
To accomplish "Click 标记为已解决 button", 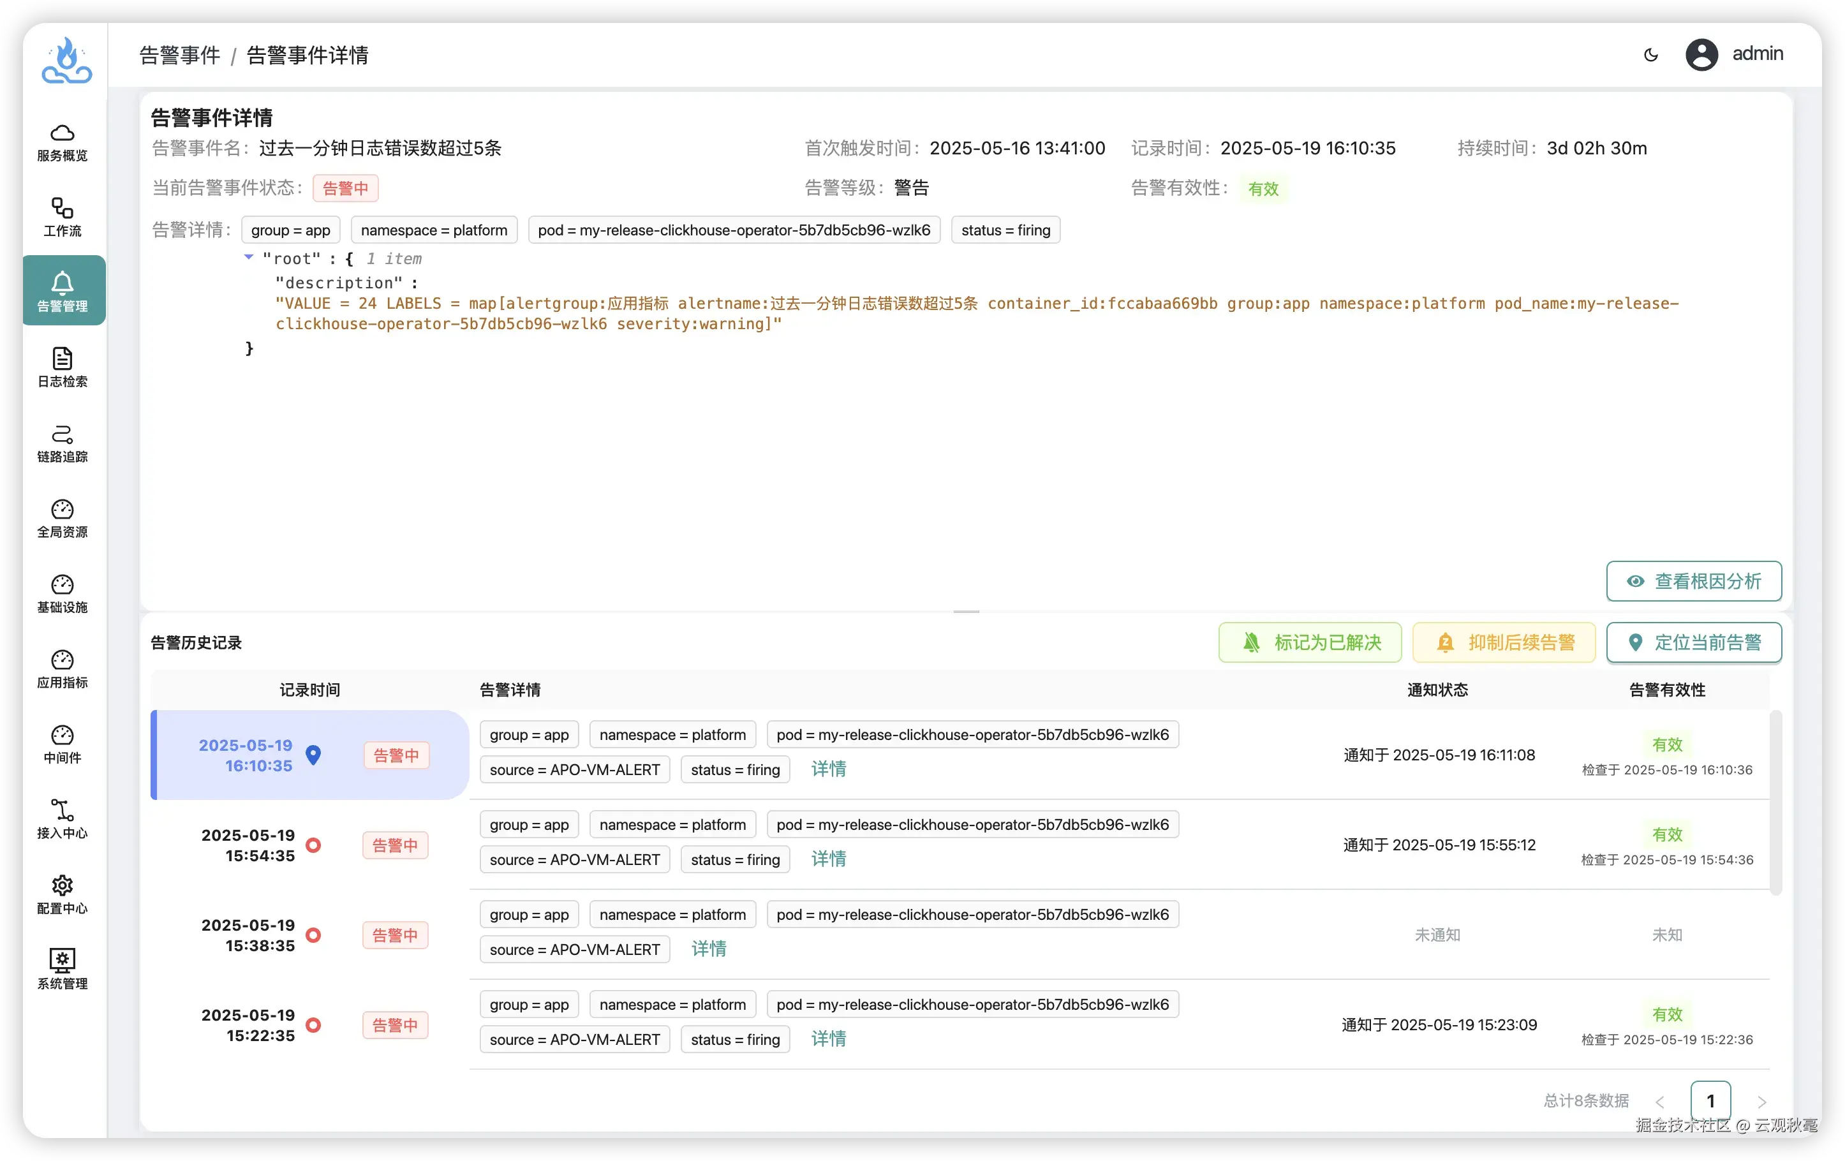I will click(x=1310, y=642).
